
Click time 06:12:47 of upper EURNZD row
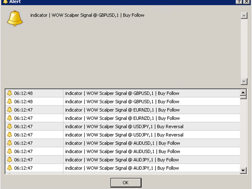(x=24, y=110)
